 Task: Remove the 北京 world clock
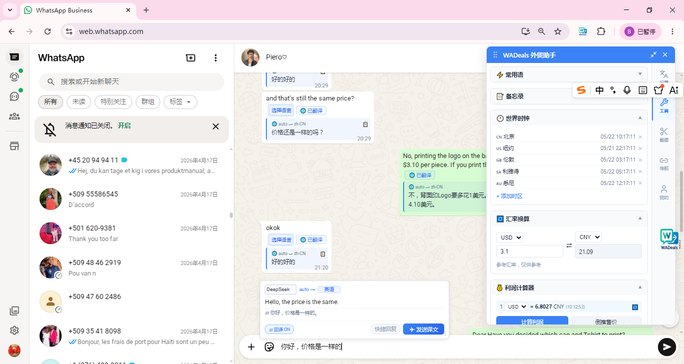click(x=640, y=137)
